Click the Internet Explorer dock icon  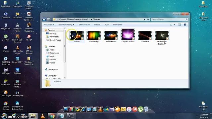tap(83, 109)
